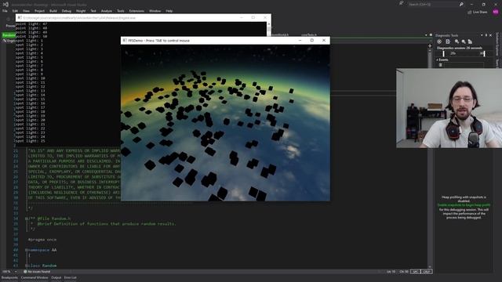Viewport: 502px width, 282px height.
Task: Open the Help menu
Action: coord(169,11)
